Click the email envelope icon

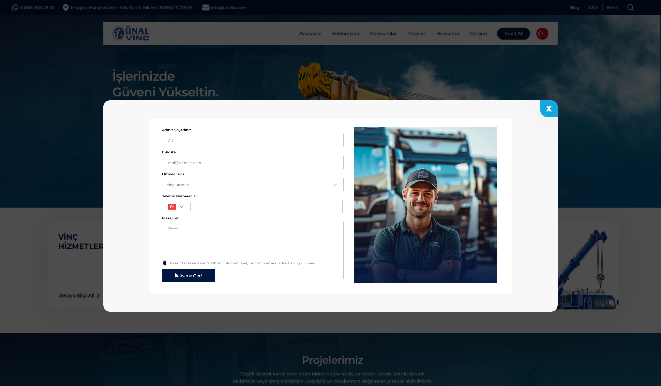(206, 8)
